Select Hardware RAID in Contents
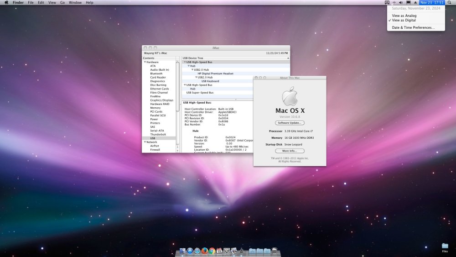The height and width of the screenshot is (257, 456). click(160, 104)
